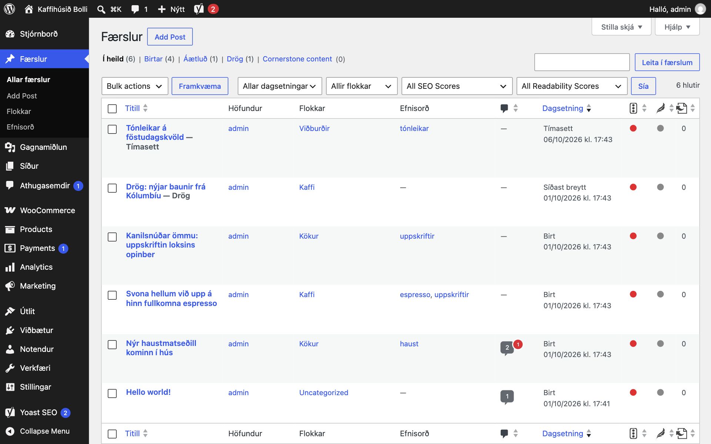Image resolution: width=711 pixels, height=444 pixels.
Task: Expand the Allar dagsetningar date filter
Action: click(280, 86)
